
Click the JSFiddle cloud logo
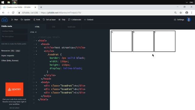pyautogui.click(x=5, y=20)
